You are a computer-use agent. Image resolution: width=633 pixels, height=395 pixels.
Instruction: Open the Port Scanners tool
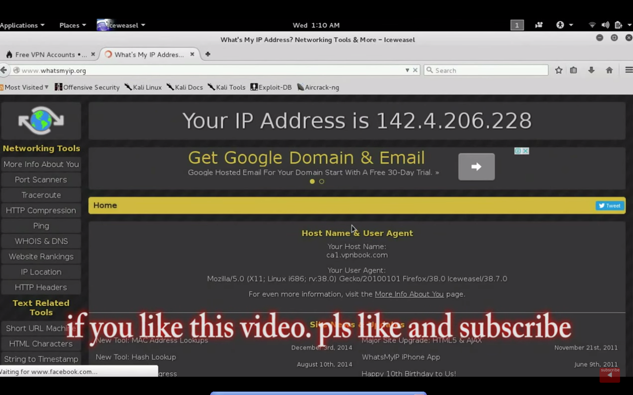coord(41,180)
